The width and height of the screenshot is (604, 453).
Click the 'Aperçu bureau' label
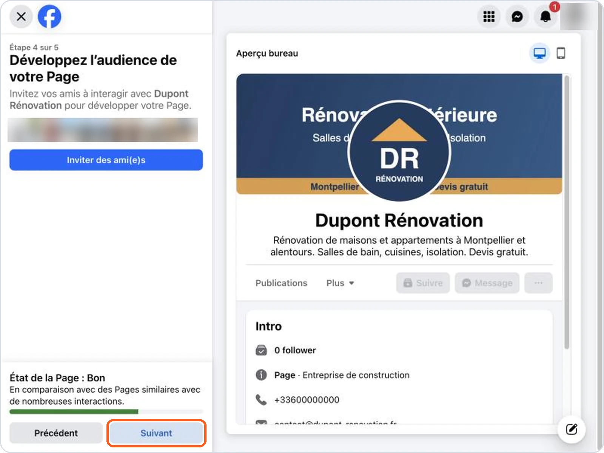tap(267, 54)
